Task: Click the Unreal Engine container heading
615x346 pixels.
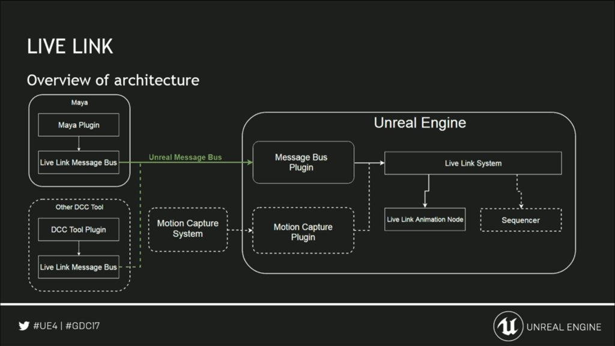Action: pos(420,123)
